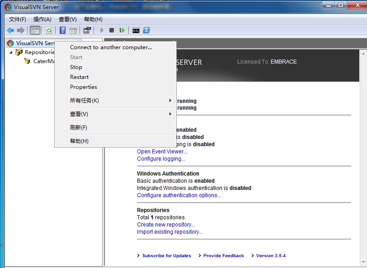
Task: Open the 帮助(H) menu in menu bar
Action: (x=93, y=19)
